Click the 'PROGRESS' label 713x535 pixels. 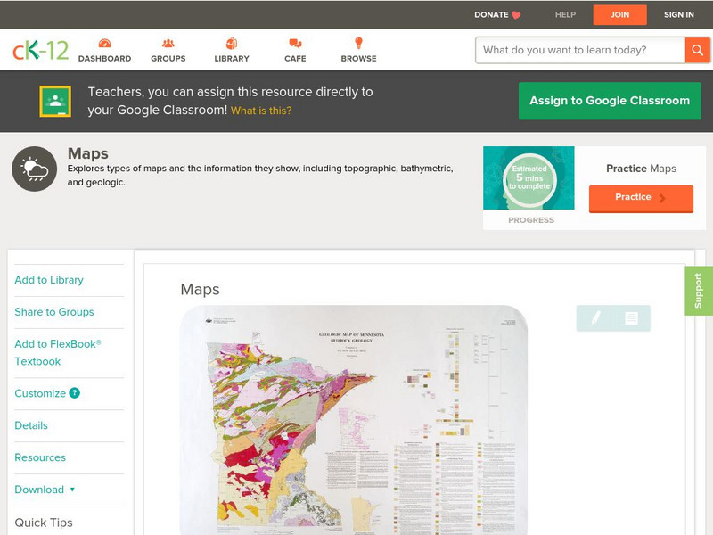(x=531, y=220)
